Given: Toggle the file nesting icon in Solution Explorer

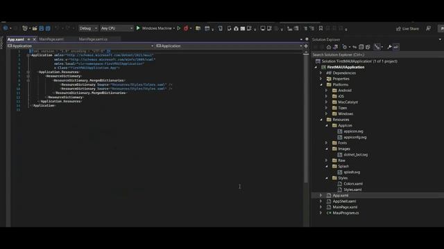Looking at the screenshot, I should point(377,47).
